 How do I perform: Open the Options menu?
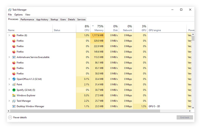18,15
